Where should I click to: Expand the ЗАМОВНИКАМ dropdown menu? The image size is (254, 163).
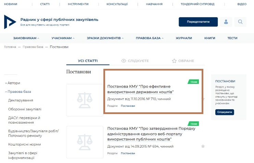[x=26, y=38]
